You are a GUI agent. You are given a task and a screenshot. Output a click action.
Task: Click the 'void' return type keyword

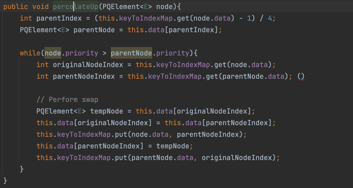(40, 7)
